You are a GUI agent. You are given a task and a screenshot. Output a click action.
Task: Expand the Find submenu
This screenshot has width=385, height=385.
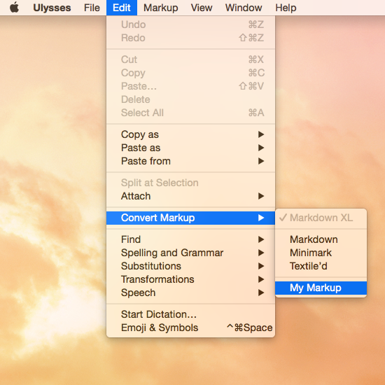tap(191, 239)
